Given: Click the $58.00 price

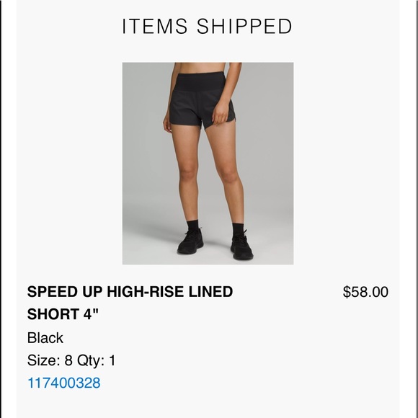Looking at the screenshot, I should (365, 291).
